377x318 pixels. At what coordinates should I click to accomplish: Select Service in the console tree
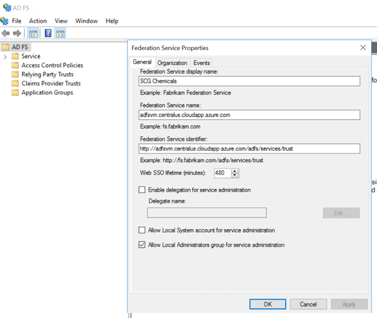[x=31, y=56]
